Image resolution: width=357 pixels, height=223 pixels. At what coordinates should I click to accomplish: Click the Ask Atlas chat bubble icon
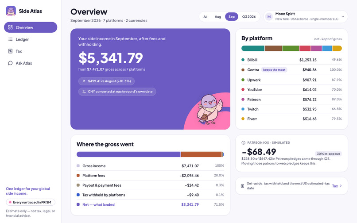tap(10, 63)
